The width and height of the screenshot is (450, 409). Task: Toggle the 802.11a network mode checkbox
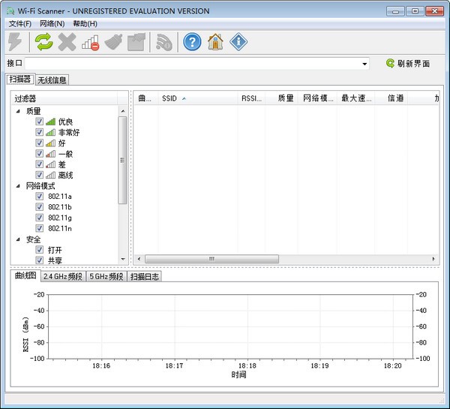click(x=40, y=197)
